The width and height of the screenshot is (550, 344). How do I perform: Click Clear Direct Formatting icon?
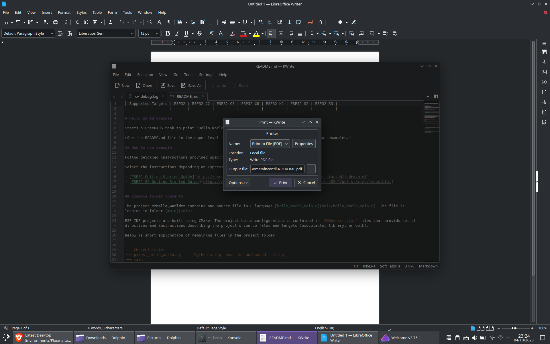pyautogui.click(x=232, y=33)
